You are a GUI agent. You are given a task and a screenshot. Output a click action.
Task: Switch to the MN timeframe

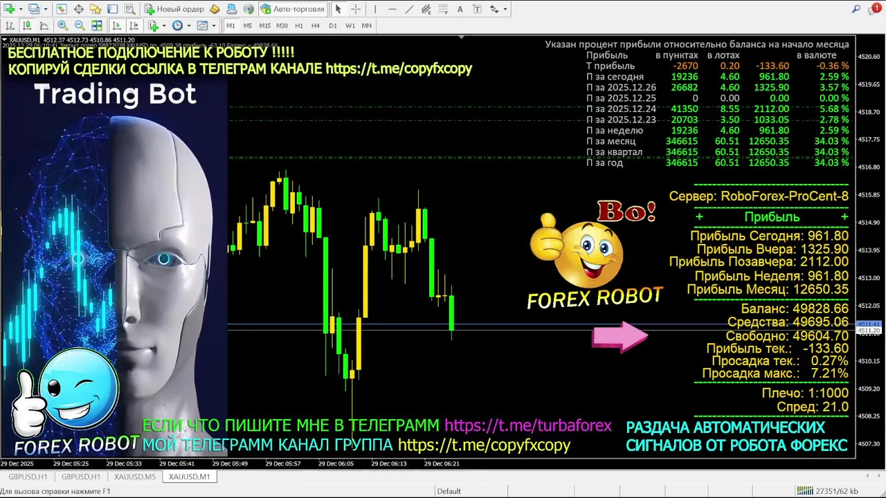pyautogui.click(x=367, y=26)
